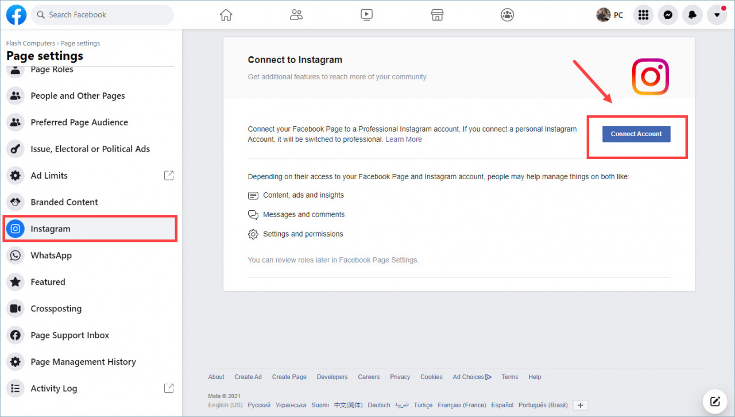Switch language to Español
The width and height of the screenshot is (735, 417).
pyautogui.click(x=502, y=405)
